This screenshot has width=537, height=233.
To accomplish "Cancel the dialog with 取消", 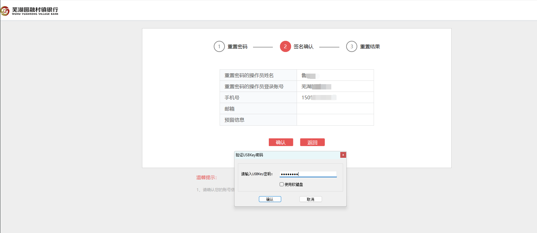I will (311, 199).
